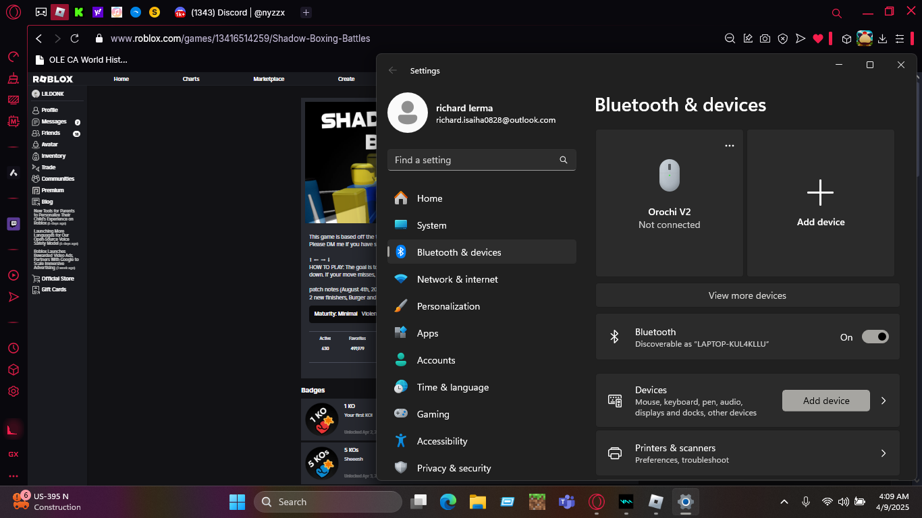Open history clock icon in Opera sidebar
Image resolution: width=922 pixels, height=518 pixels.
pyautogui.click(x=13, y=348)
